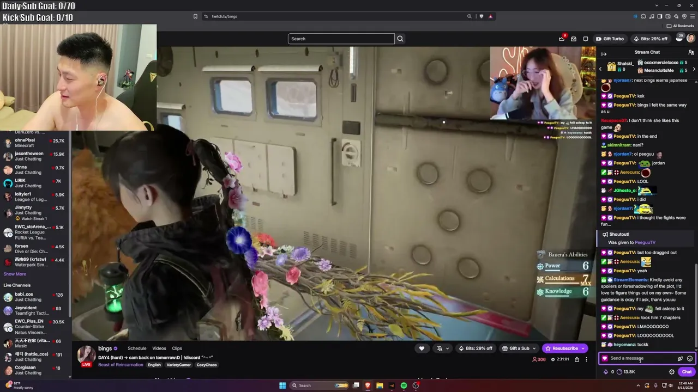Click the channel points balance 13.8K

click(625, 372)
